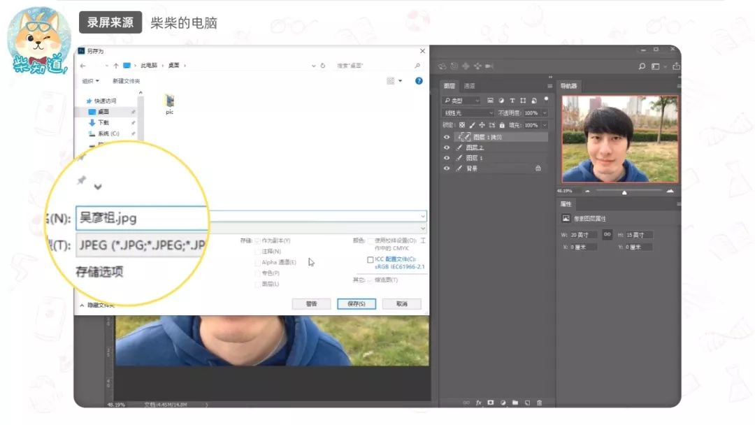Select 下载 in the quick access sidebar
Viewport: 755px width, 425px height.
coord(103,122)
